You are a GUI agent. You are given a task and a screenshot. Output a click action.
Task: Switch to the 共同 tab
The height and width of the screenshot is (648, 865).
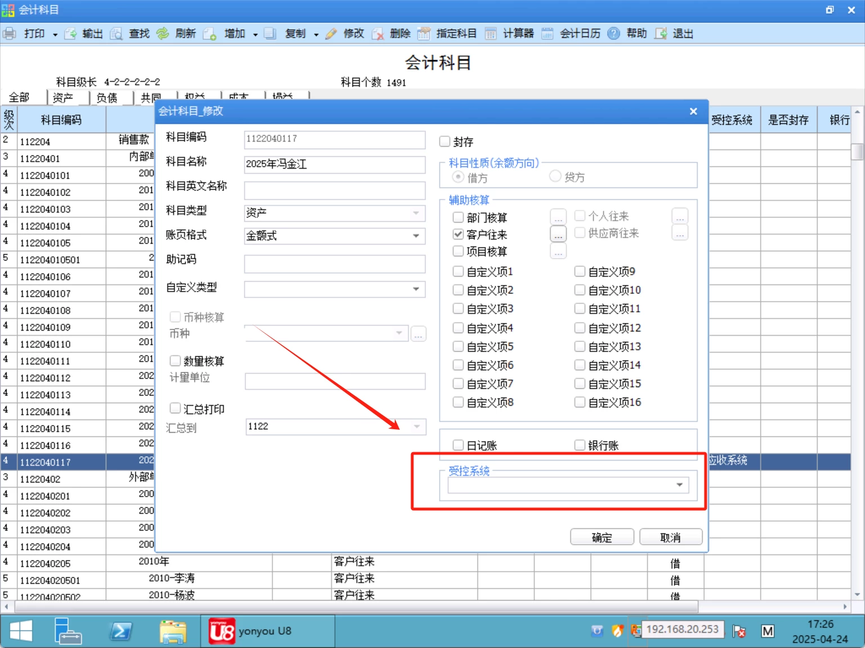tap(150, 97)
